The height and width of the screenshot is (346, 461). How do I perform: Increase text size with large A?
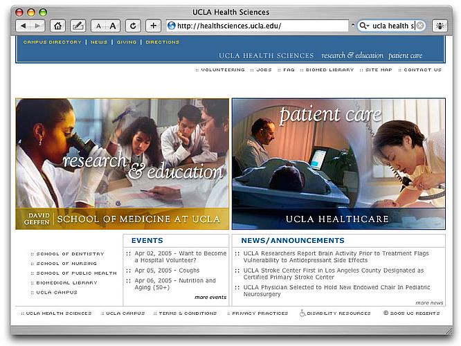point(113,26)
